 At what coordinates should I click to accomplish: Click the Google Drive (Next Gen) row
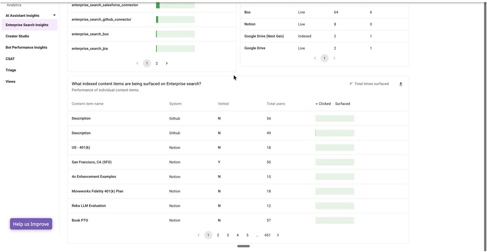324,36
